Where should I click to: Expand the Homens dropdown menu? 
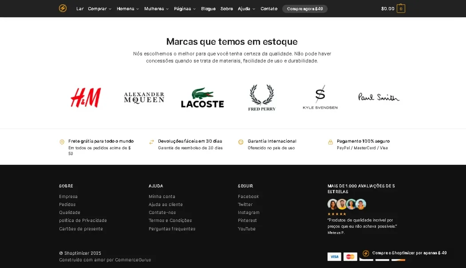tap(128, 8)
